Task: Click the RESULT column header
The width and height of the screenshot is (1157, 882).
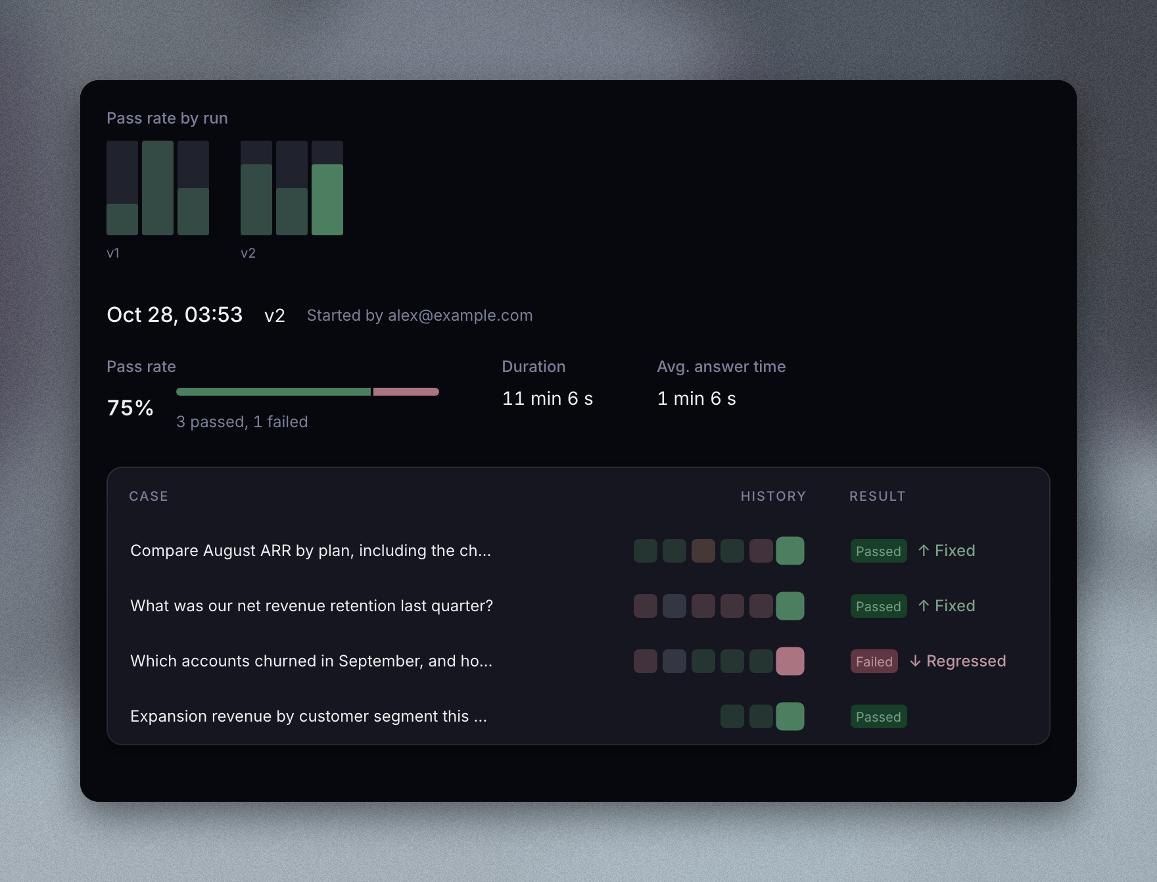Action: pos(878,496)
